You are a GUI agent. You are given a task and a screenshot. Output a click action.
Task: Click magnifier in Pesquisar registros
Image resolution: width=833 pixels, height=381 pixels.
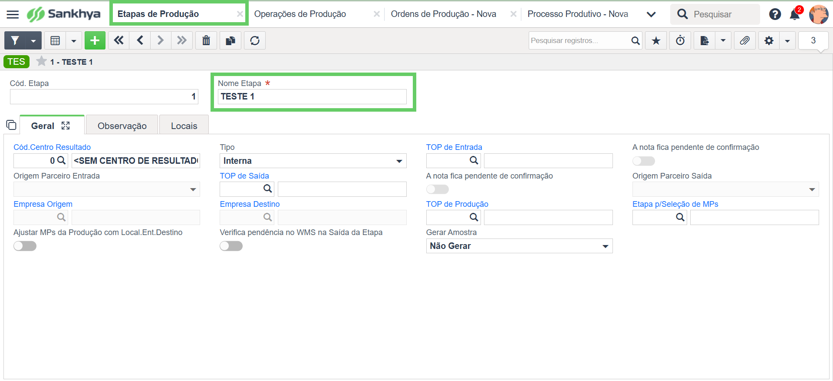point(635,40)
